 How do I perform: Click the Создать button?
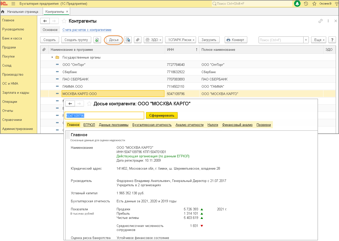pos(50,40)
